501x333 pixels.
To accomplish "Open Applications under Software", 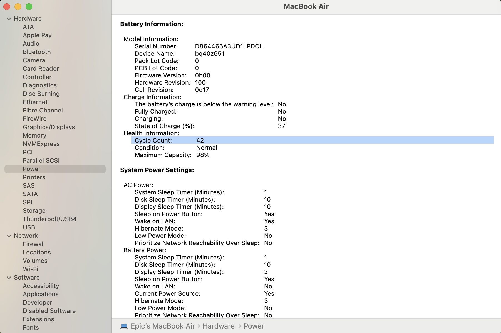I will pos(41,294).
